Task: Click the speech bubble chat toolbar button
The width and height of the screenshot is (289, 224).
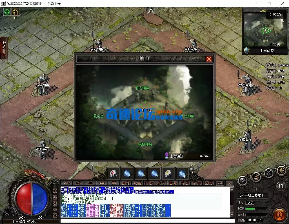Action: pyautogui.click(x=114, y=183)
